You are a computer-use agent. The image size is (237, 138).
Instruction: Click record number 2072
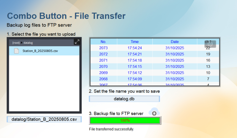point(104,54)
